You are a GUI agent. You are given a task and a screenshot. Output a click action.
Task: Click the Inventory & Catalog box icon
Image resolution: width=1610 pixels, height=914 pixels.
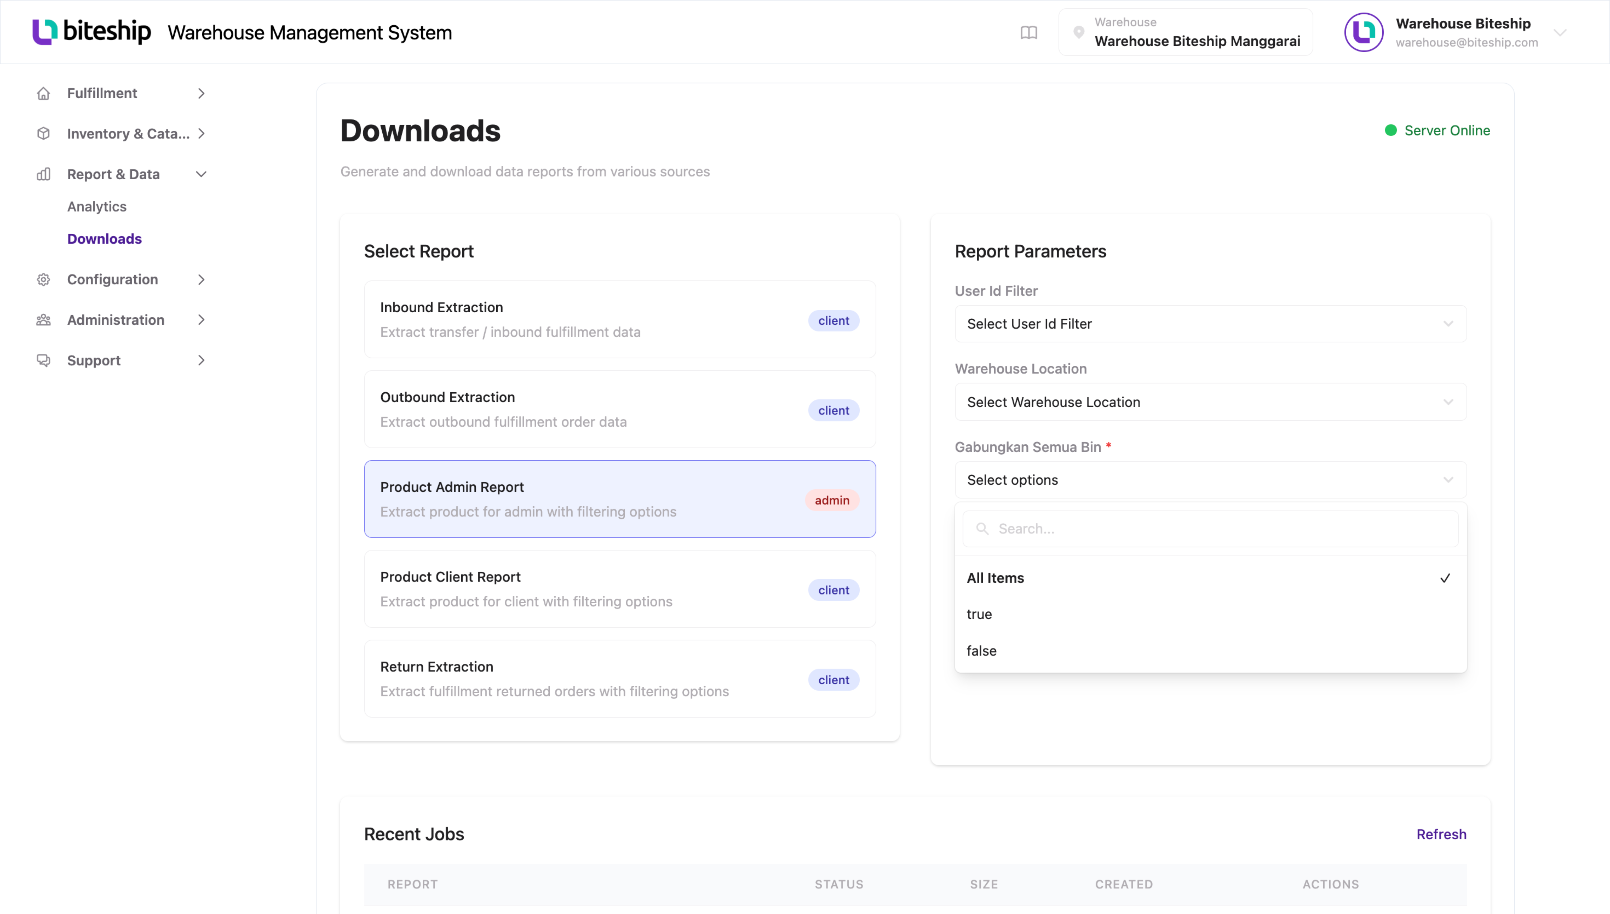43,134
